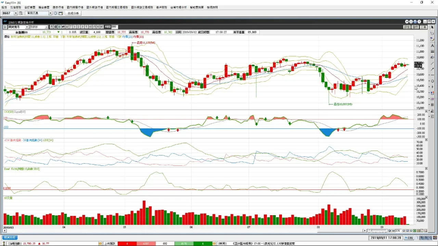Viewport: 438px width, 246px height.
Task: Click the zoom in plus icon below chart
Action: click(x=389, y=231)
